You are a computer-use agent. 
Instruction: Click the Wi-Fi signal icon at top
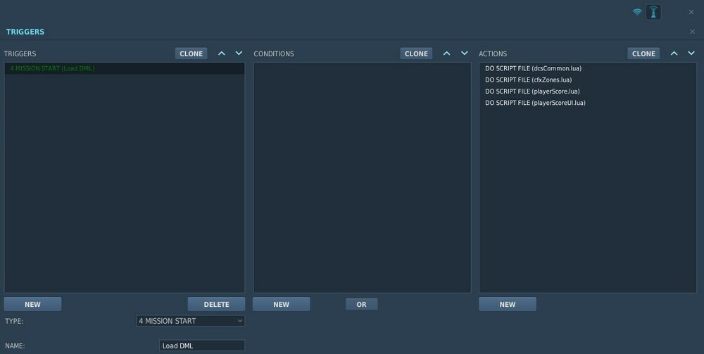636,12
